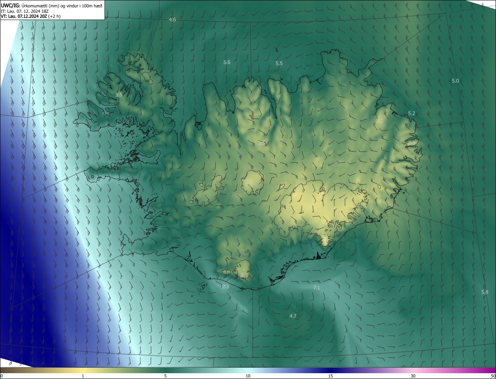Click the 4.6 value on the map
This screenshot has width=496, height=379.
coord(172,19)
